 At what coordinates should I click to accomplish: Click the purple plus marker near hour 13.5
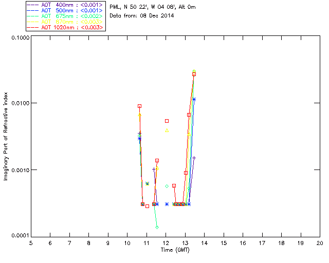194,158
